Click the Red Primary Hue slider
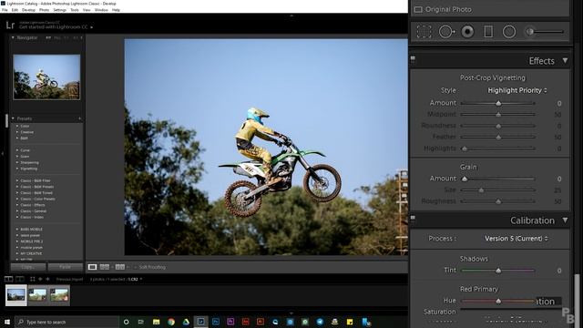The image size is (583, 328). (x=498, y=301)
